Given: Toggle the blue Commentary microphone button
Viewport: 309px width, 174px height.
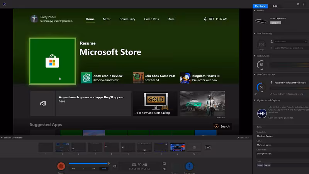Looking at the screenshot, I should (x=189, y=166).
